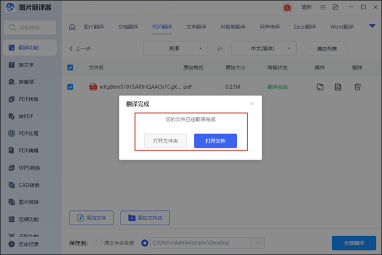This screenshot has height=255, width=382.
Task: Open translated document icon in the pdf row
Action: (x=338, y=87)
